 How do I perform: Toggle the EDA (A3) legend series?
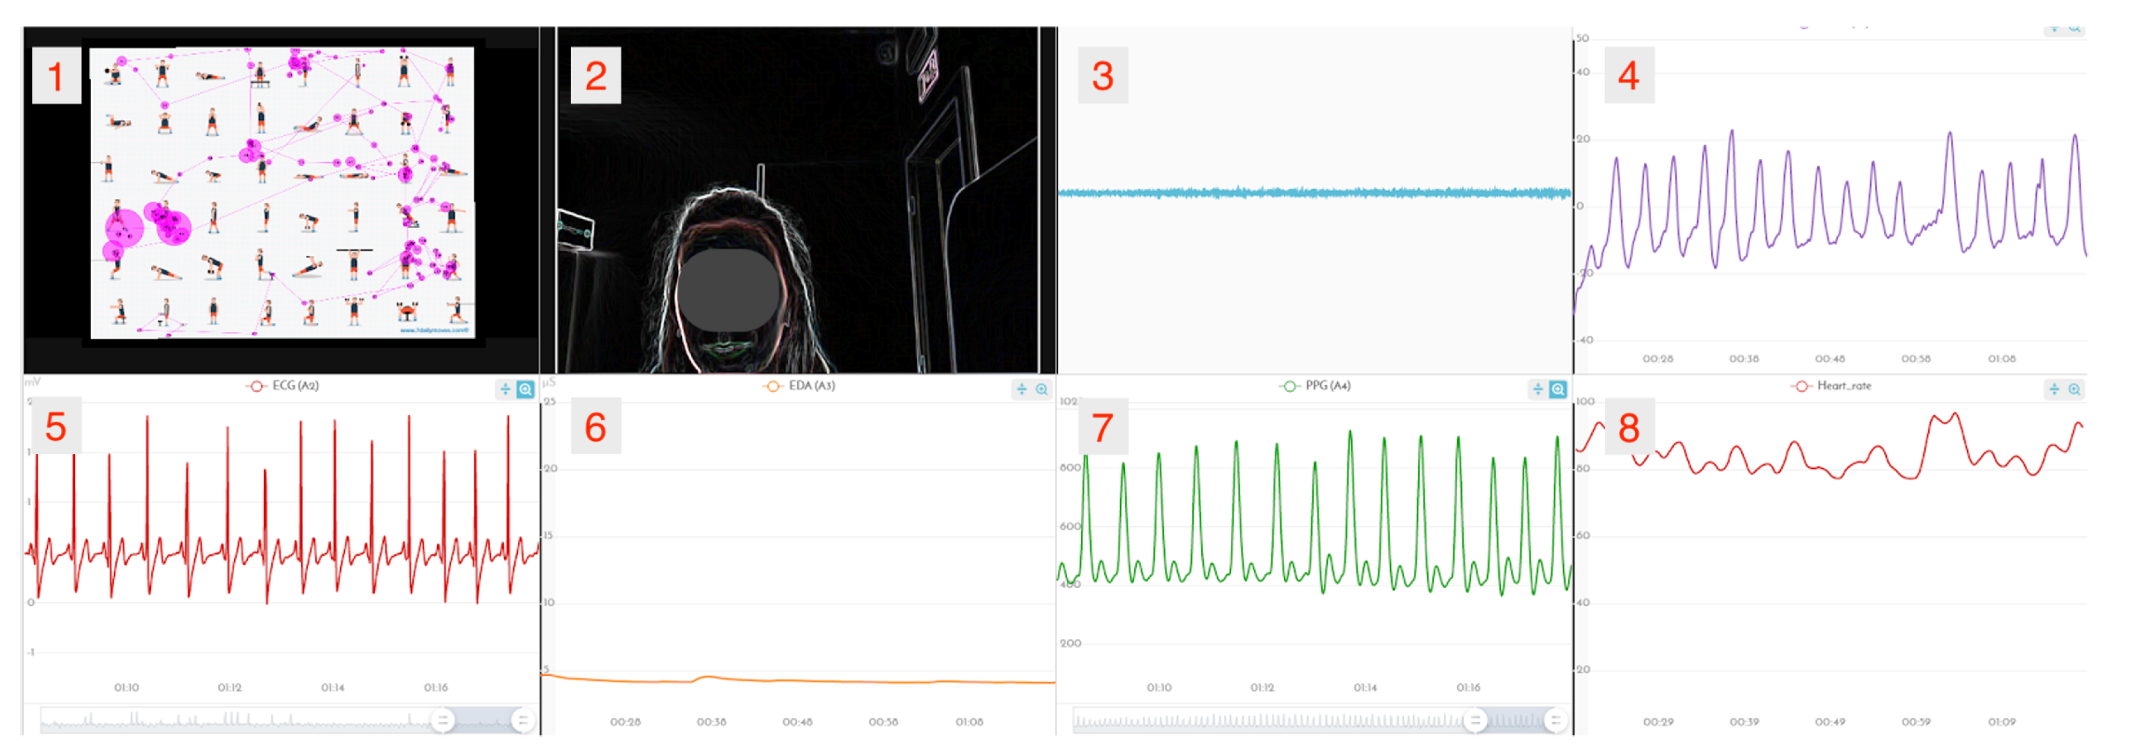[799, 386]
